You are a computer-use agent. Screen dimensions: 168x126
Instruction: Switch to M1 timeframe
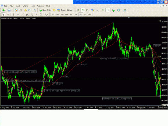coord(53,15)
